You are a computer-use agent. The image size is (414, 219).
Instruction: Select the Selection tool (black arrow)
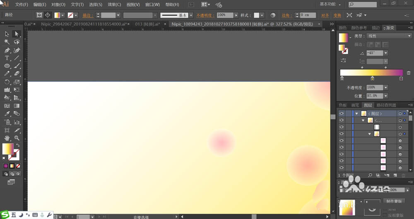(7, 34)
